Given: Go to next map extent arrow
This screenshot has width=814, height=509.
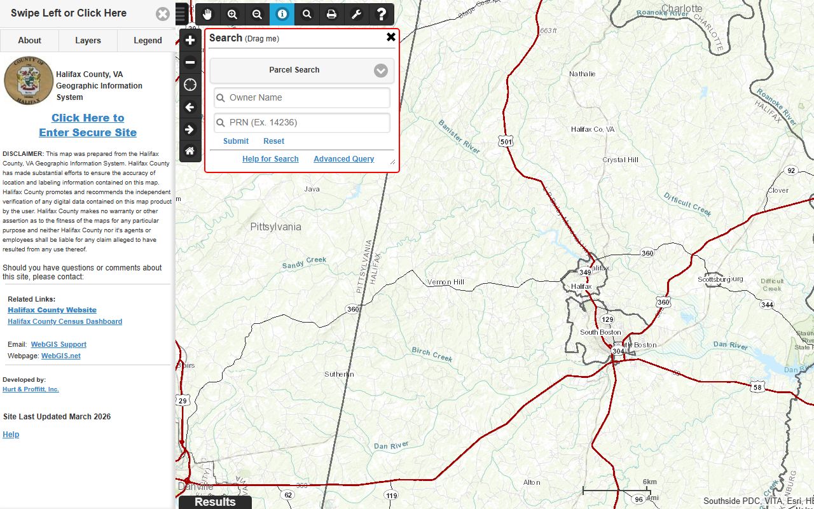Looking at the screenshot, I should (190, 129).
